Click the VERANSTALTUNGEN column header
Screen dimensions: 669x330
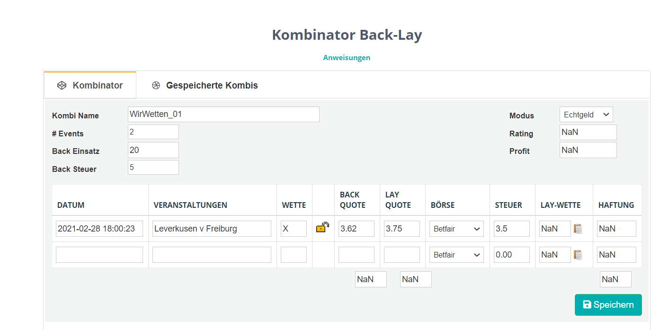[x=190, y=205]
